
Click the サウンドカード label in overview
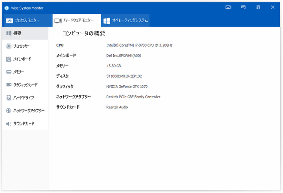pyautogui.click(x=68, y=107)
